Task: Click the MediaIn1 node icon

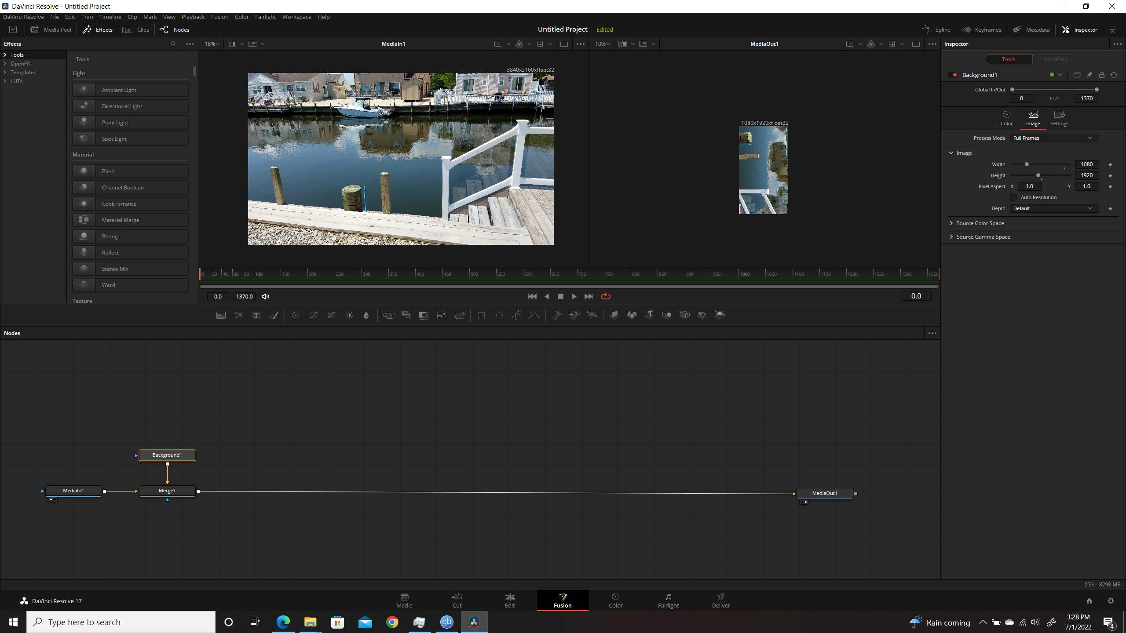Action: click(73, 491)
